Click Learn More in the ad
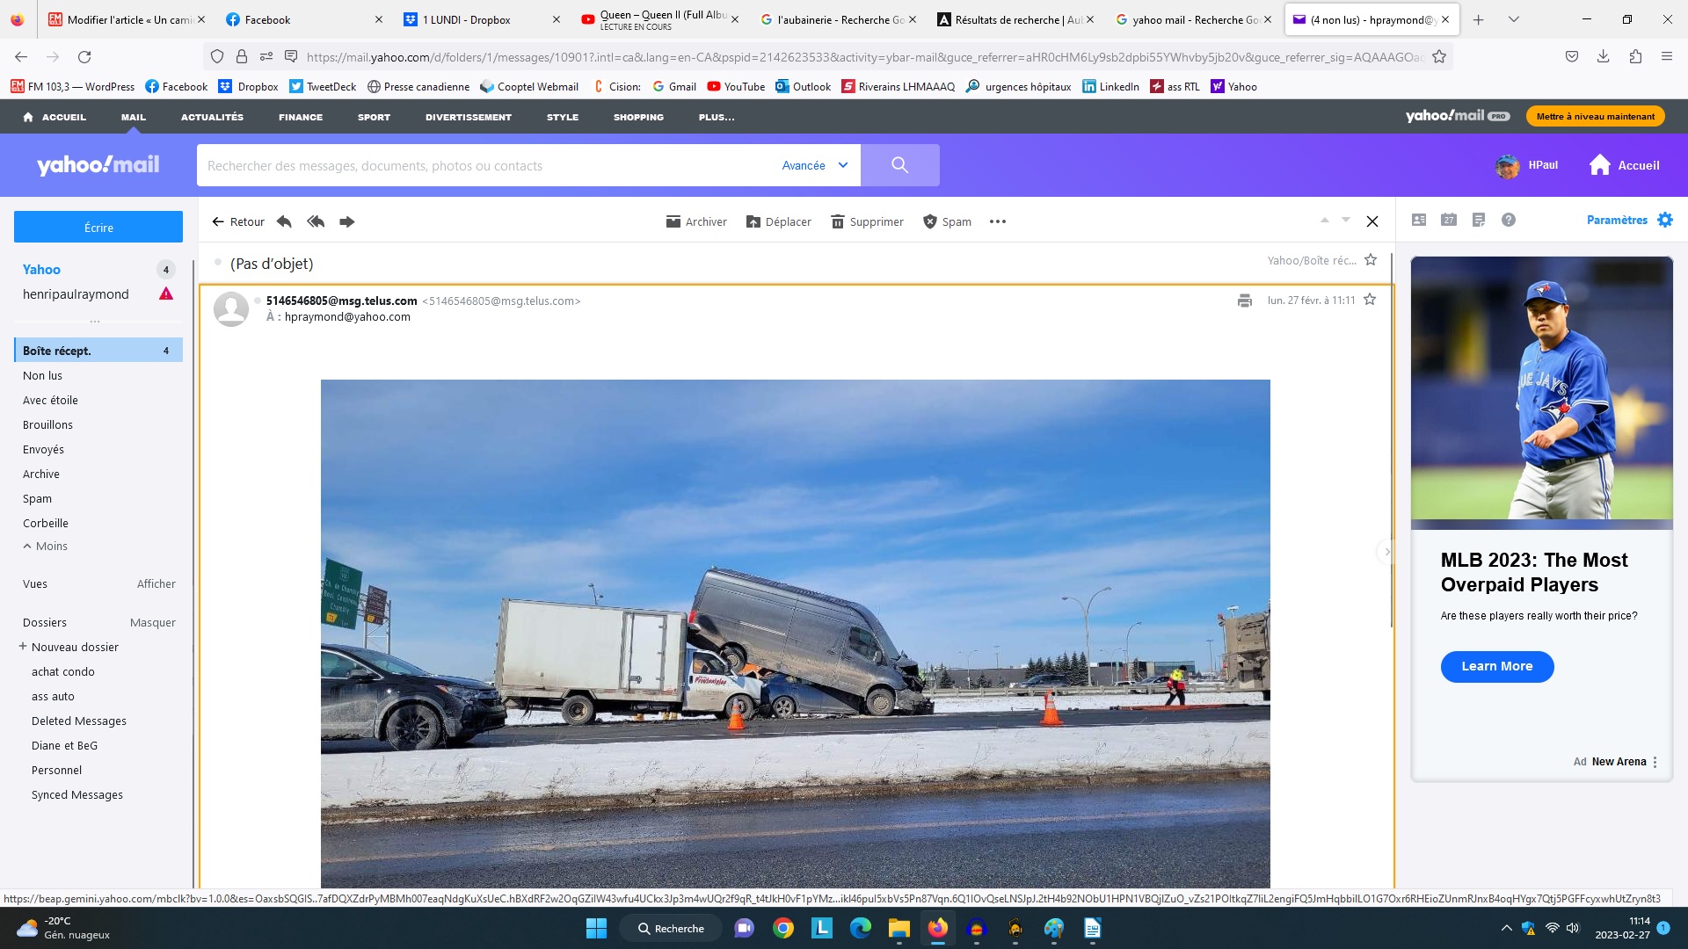The height and width of the screenshot is (949, 1688). (1497, 666)
